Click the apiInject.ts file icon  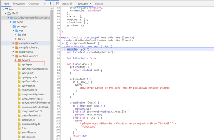pyautogui.click(x=19, y=73)
